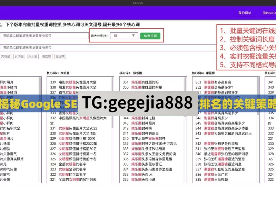Click row 336 娱乐圈头条冯楠身体里是谁
The height and width of the screenshot is (207, 276).
pyautogui.click(x=148, y=159)
